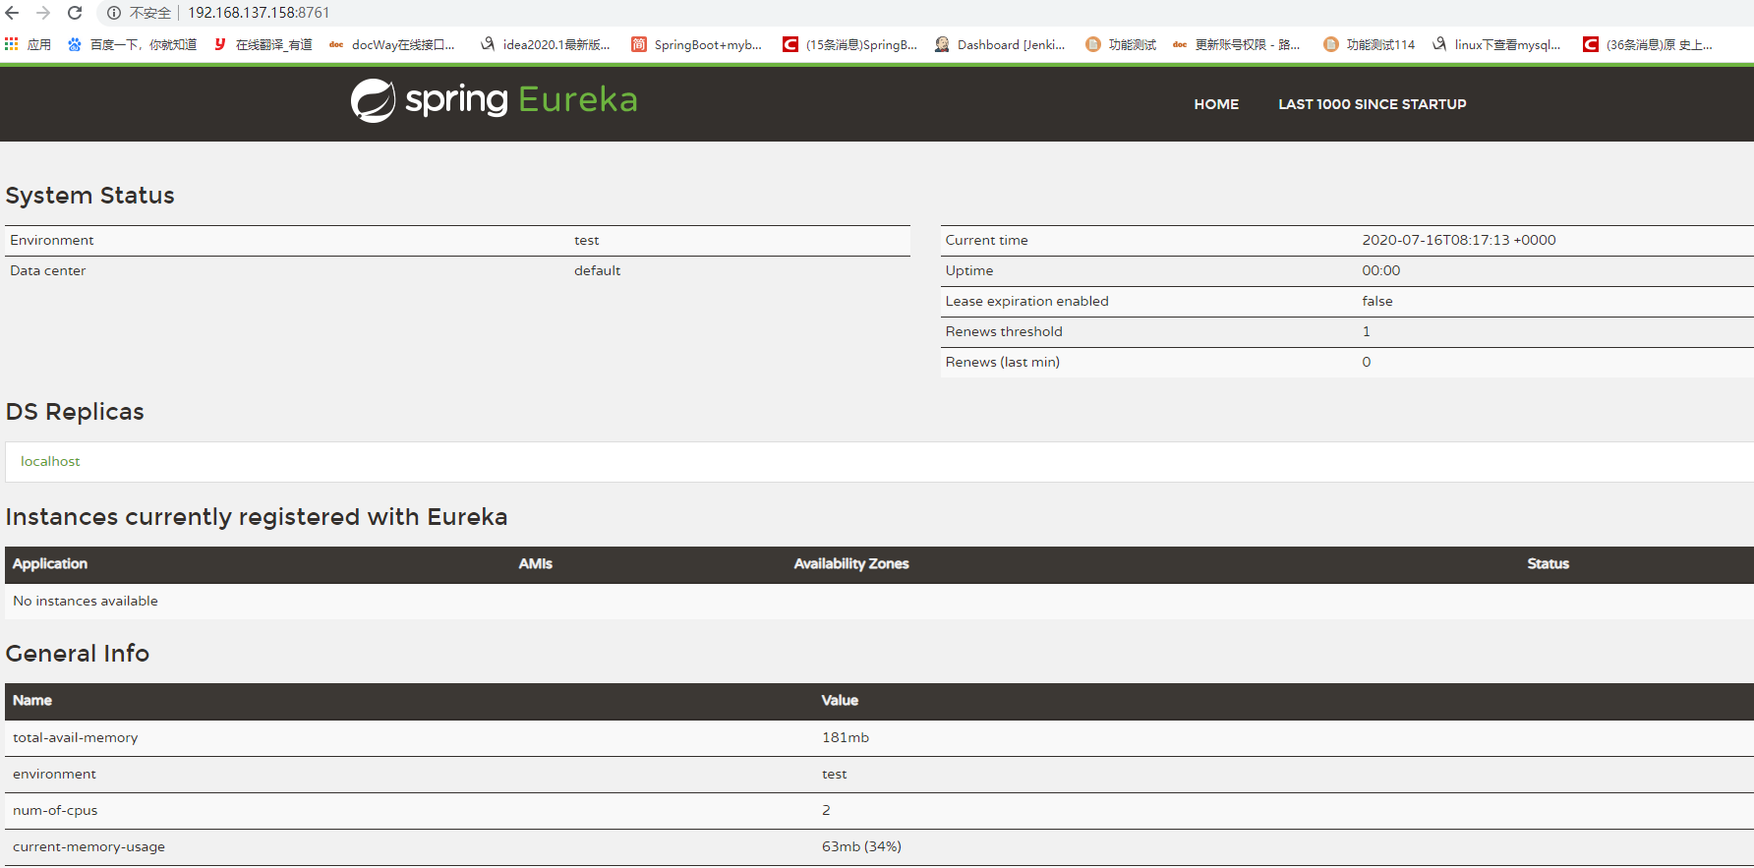Image resolution: width=1754 pixels, height=868 pixels.
Task: Click the General Info Value column header
Action: coord(840,700)
